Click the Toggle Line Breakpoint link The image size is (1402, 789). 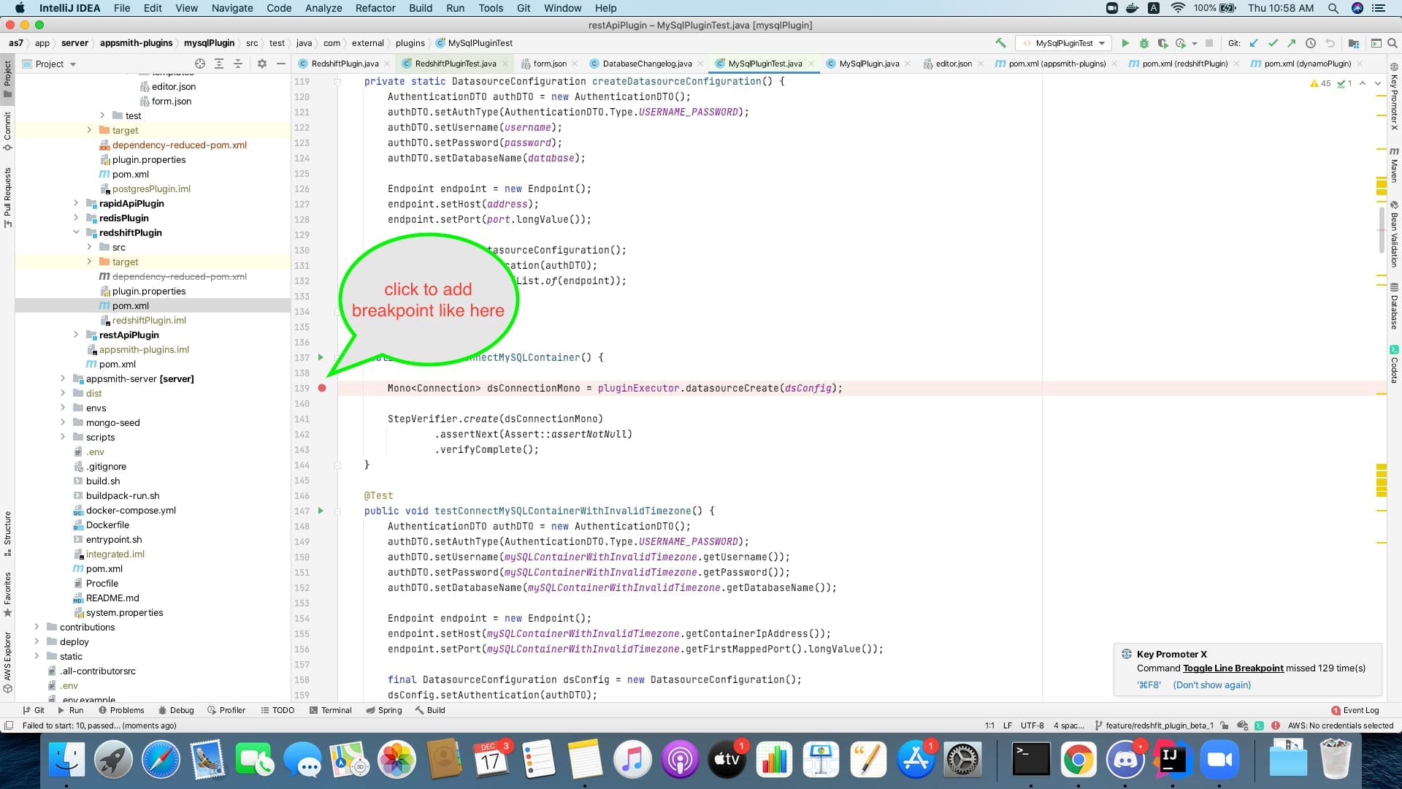point(1233,668)
